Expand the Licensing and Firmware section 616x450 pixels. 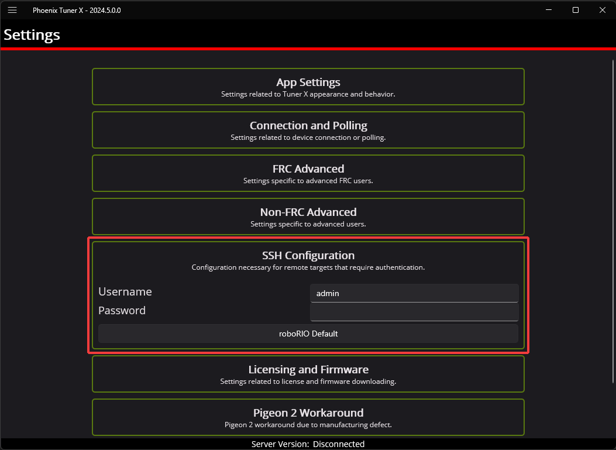pyautogui.click(x=308, y=374)
